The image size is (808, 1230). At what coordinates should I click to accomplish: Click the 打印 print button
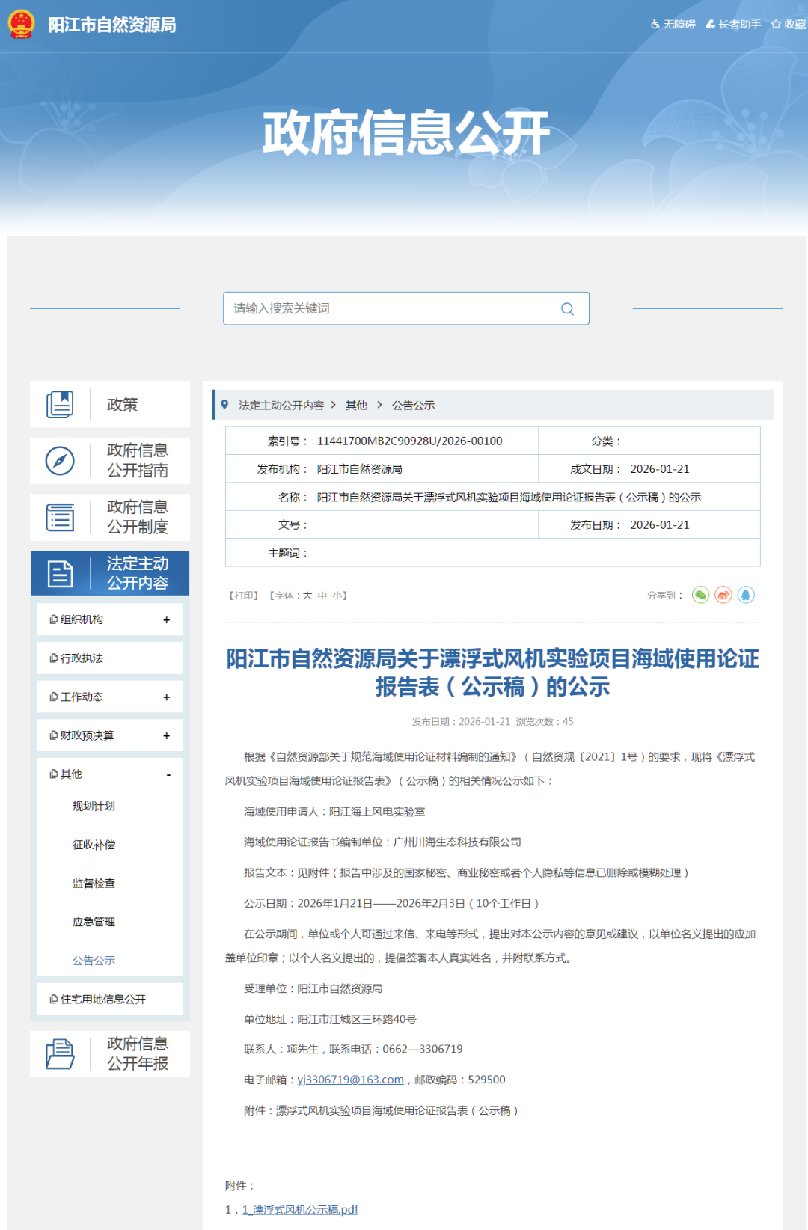point(243,596)
